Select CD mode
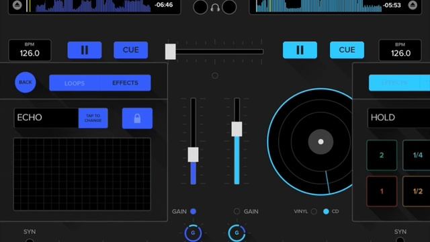 (x=326, y=211)
